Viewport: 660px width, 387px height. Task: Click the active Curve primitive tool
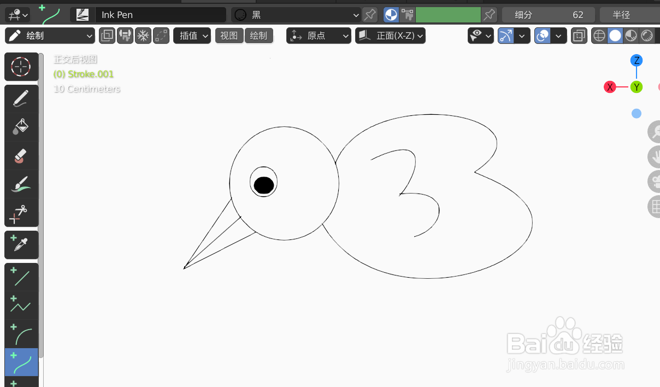(21, 362)
